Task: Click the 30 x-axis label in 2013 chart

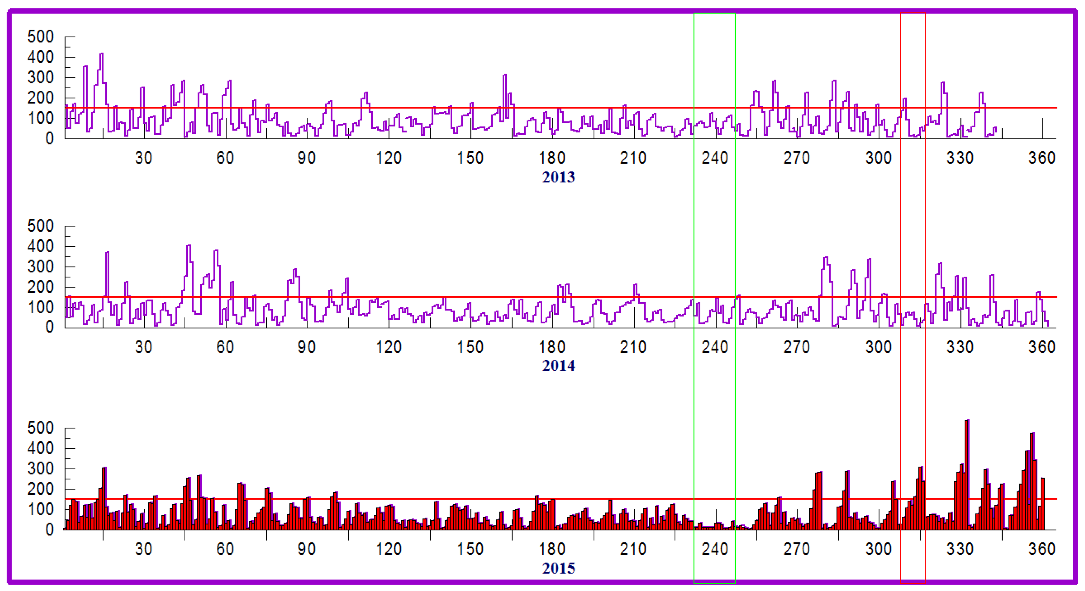Action: click(143, 158)
